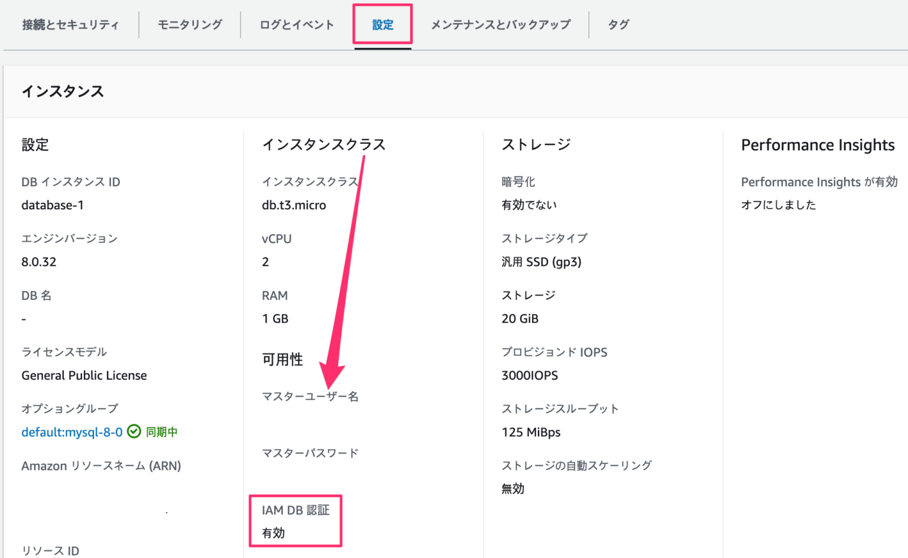Click the green sync status icon beside default:mysql-8-0
Screen dimensions: 908x558
(134, 432)
